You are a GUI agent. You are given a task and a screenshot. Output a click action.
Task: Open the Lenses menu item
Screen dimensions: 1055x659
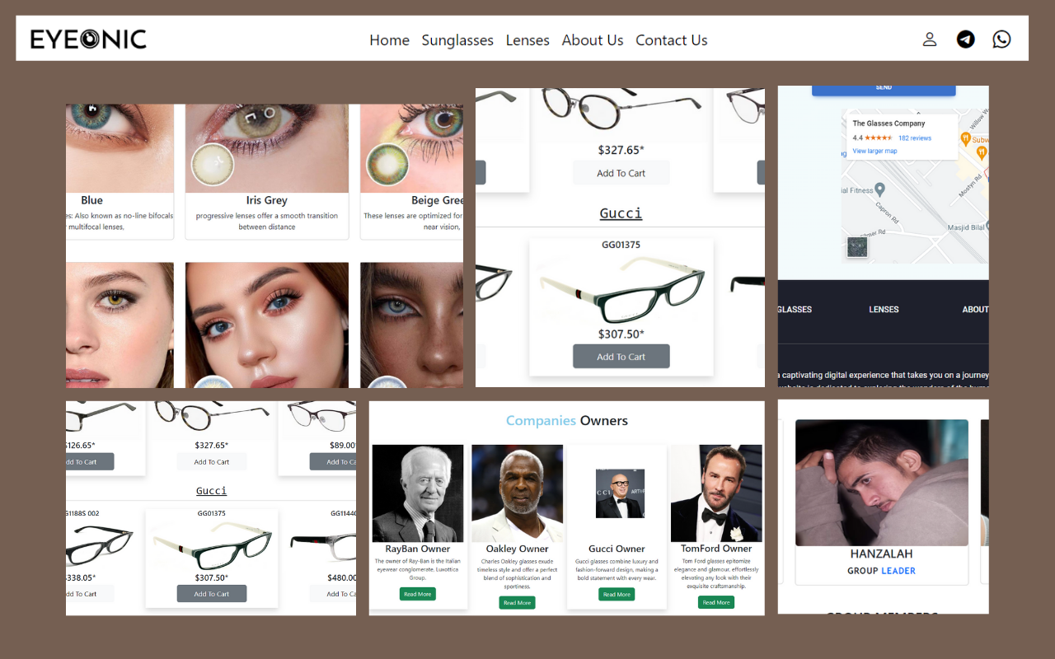click(527, 40)
